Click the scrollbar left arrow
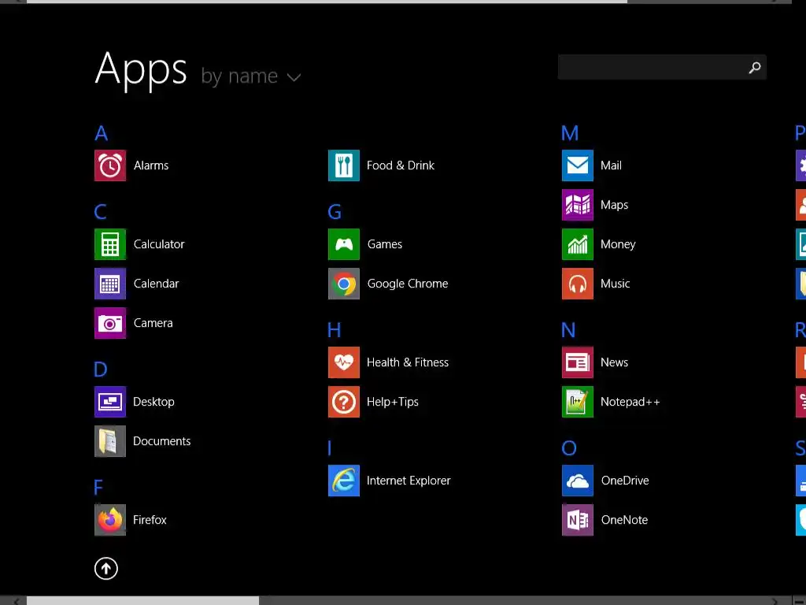 pyautogui.click(x=17, y=601)
